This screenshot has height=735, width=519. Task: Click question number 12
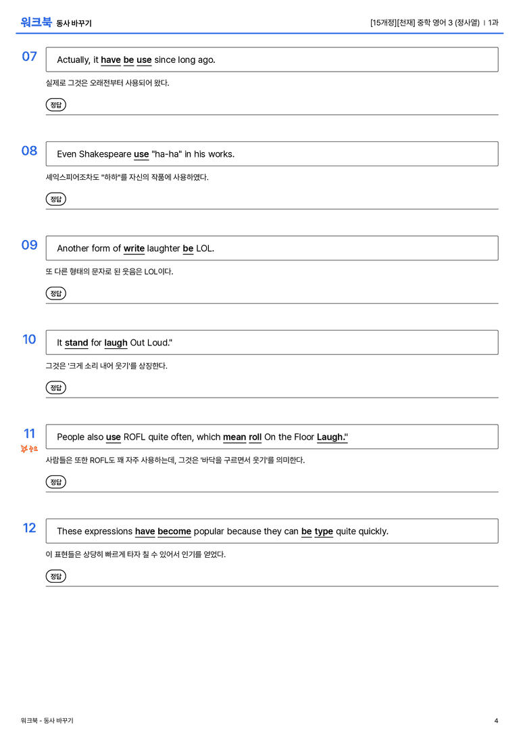point(30,528)
